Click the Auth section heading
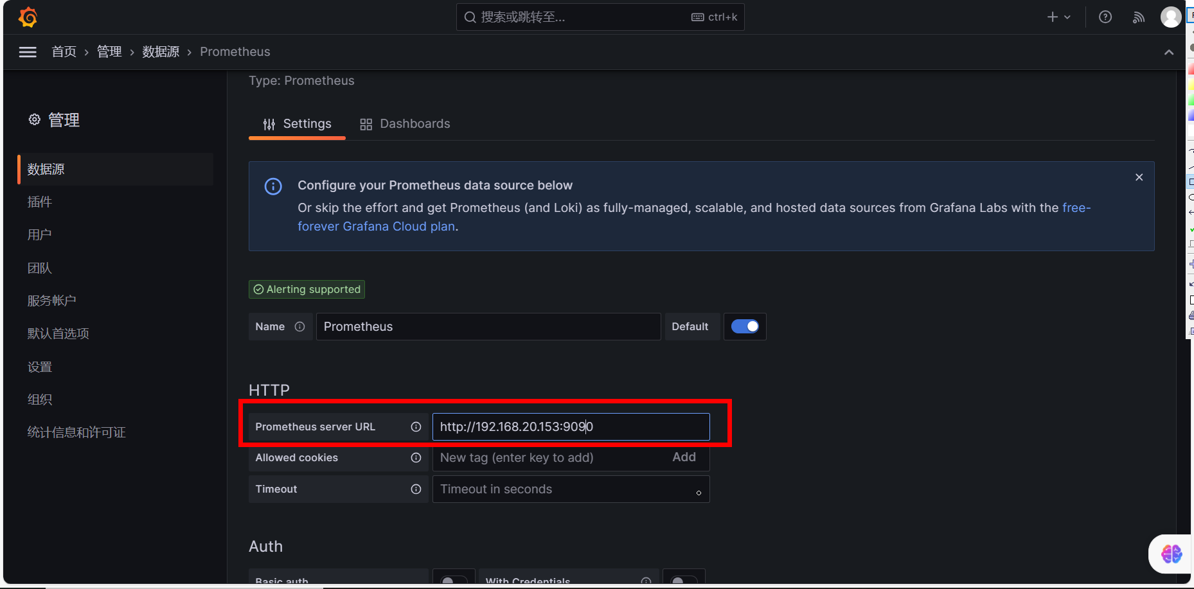 tap(265, 547)
